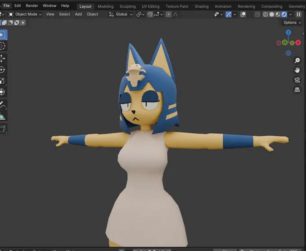Click the negative Z axis circle on gizmo

(x=288, y=53)
